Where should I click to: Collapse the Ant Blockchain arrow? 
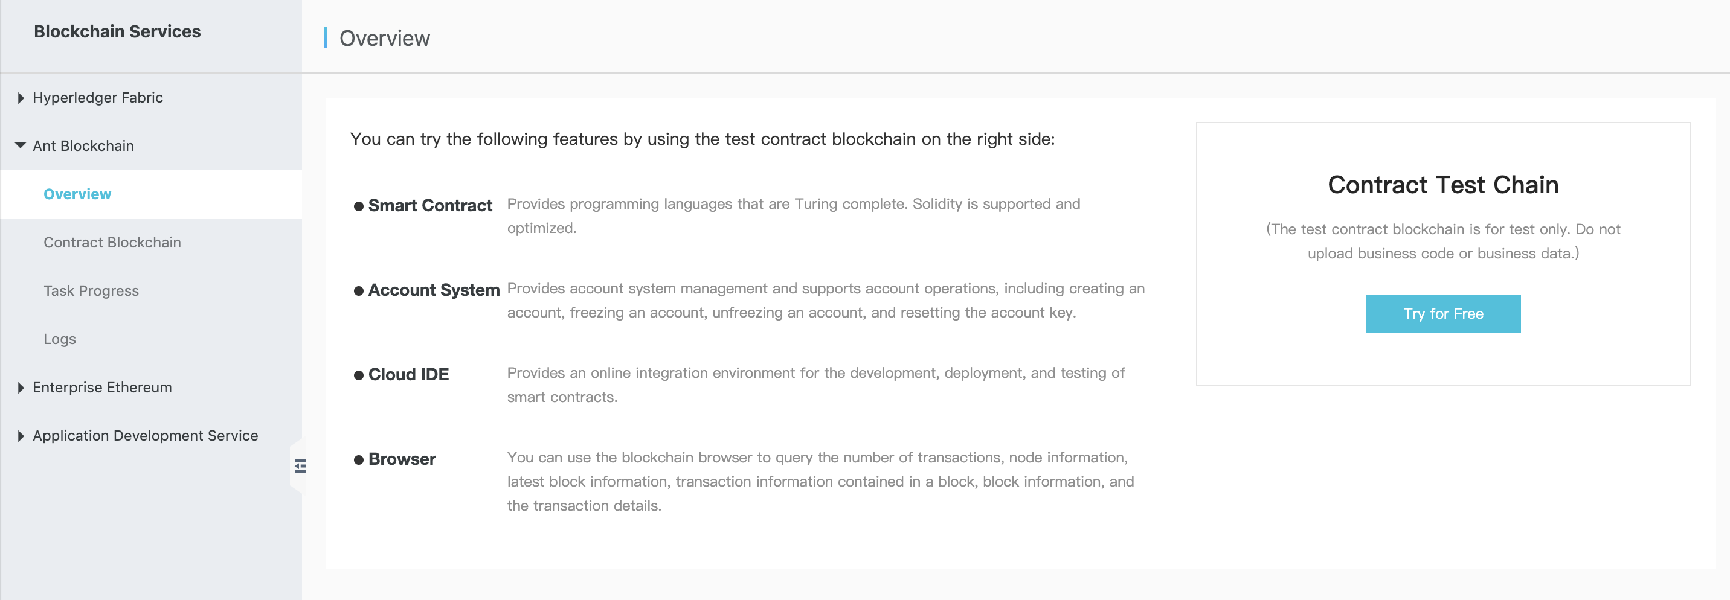(21, 145)
